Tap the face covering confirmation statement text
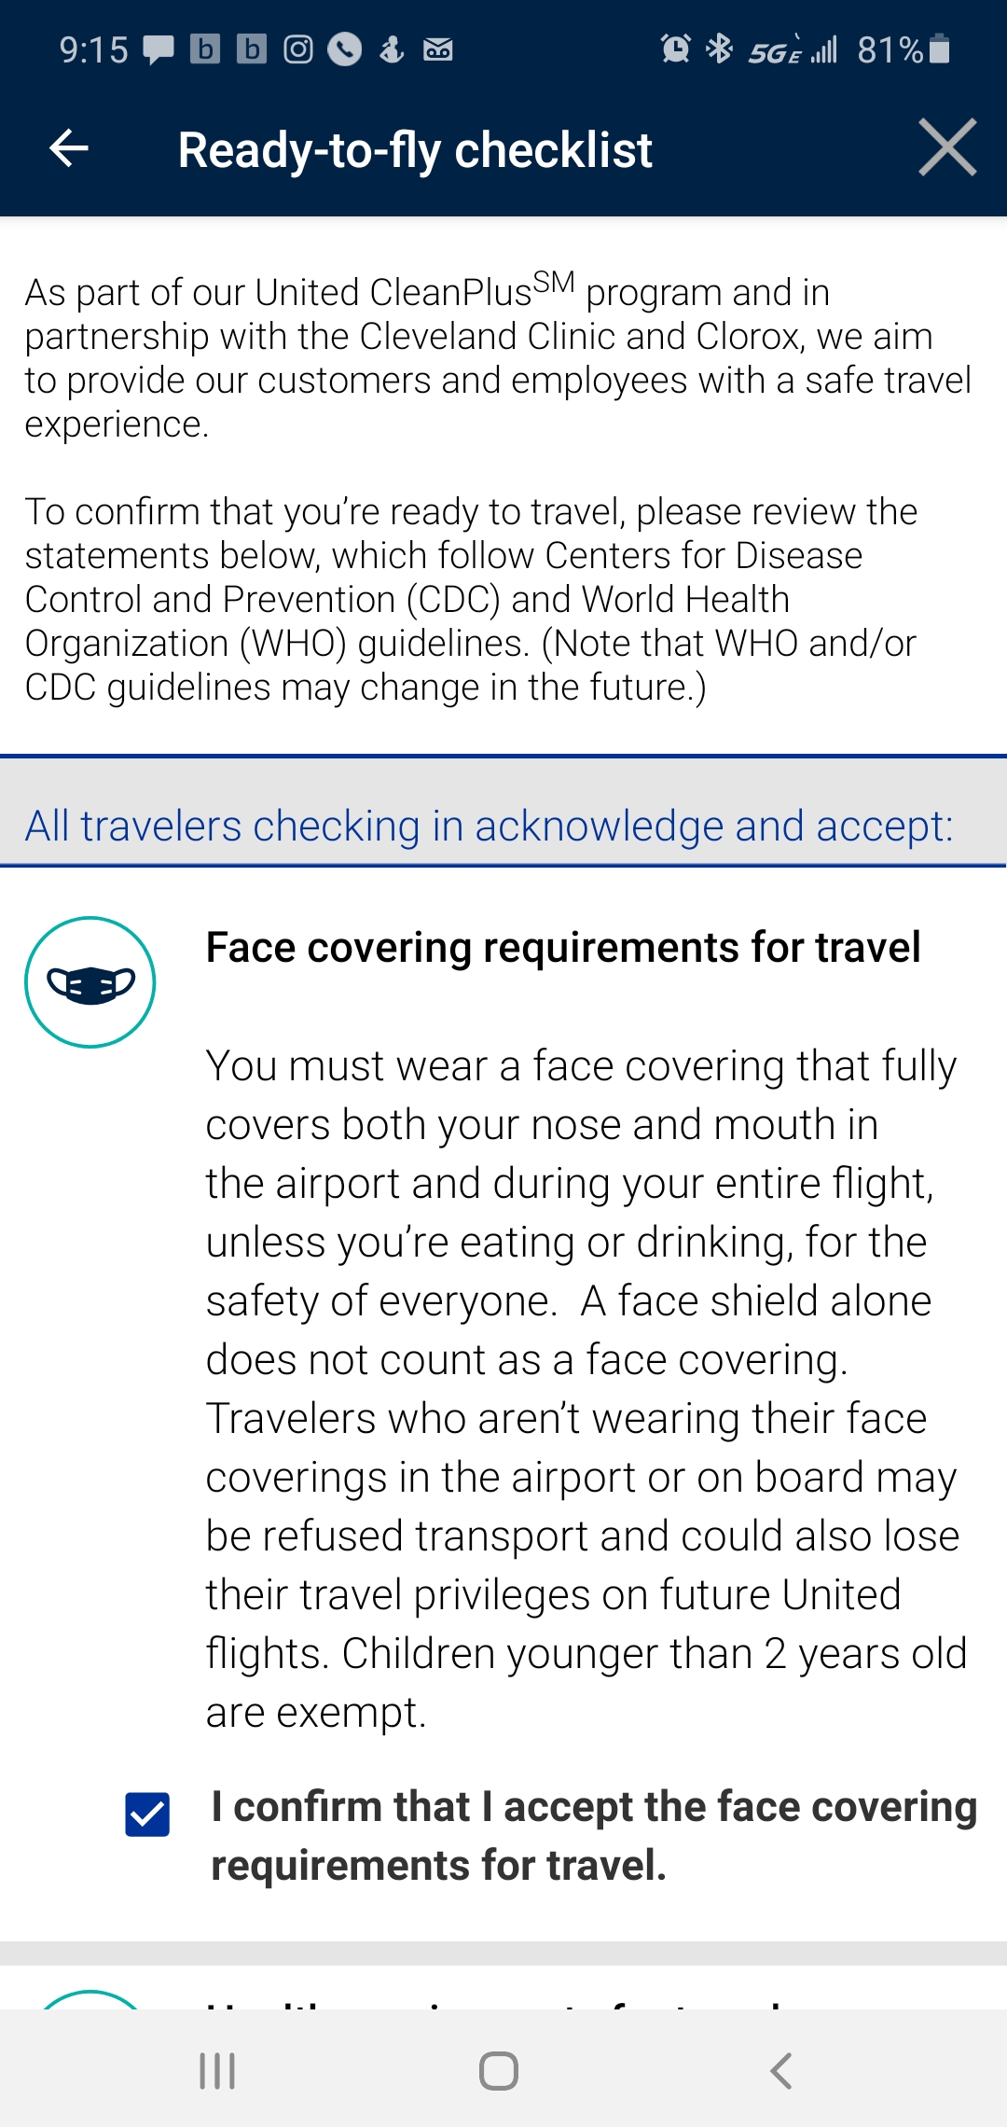The image size is (1007, 2127). tap(593, 1835)
